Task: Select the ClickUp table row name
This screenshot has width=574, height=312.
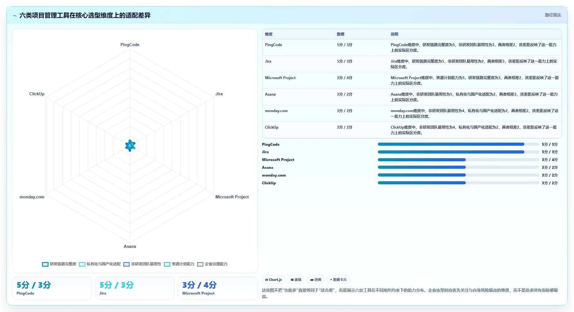Action: [x=271, y=127]
